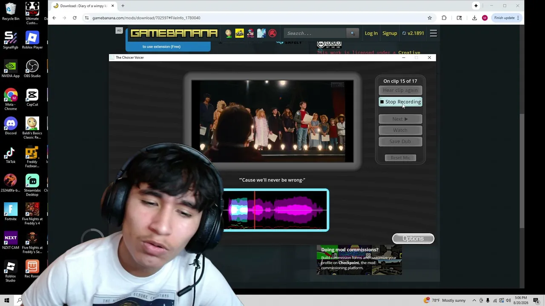The image size is (545, 306).
Task: Open Chrome downloads icon
Action: point(474,18)
